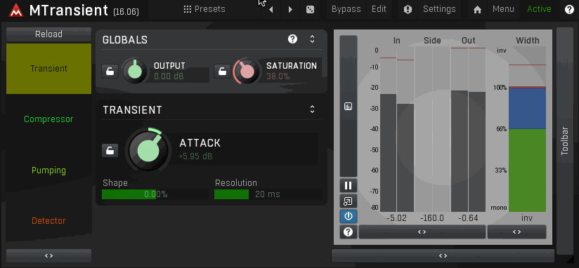Expand the Width meter arrows
This screenshot has width=579, height=268.
pos(516,232)
